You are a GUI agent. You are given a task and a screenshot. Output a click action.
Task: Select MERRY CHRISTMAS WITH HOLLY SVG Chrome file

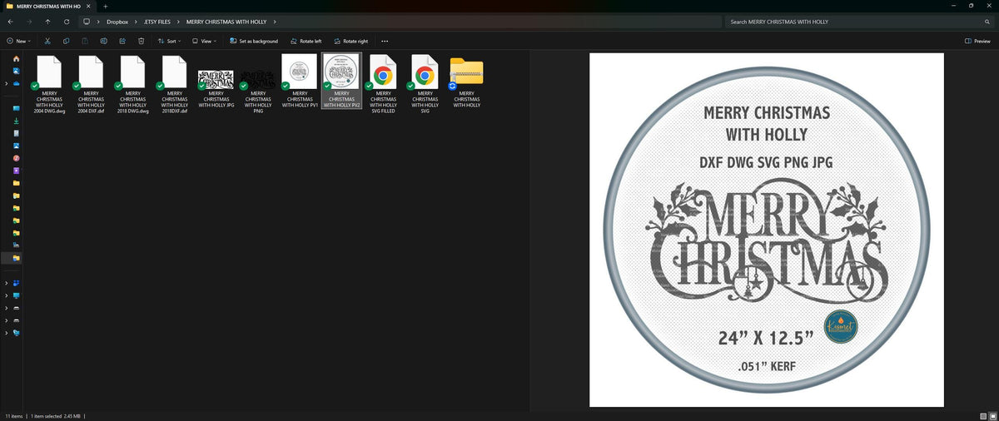click(x=425, y=84)
